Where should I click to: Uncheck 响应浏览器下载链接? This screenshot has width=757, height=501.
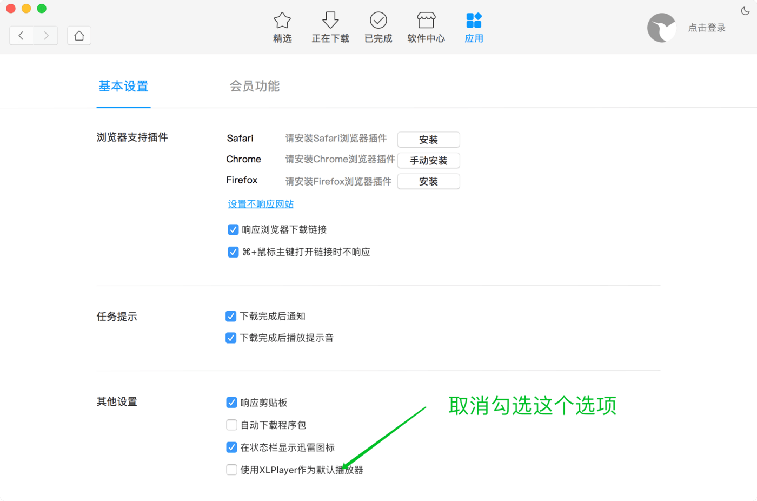coord(233,230)
